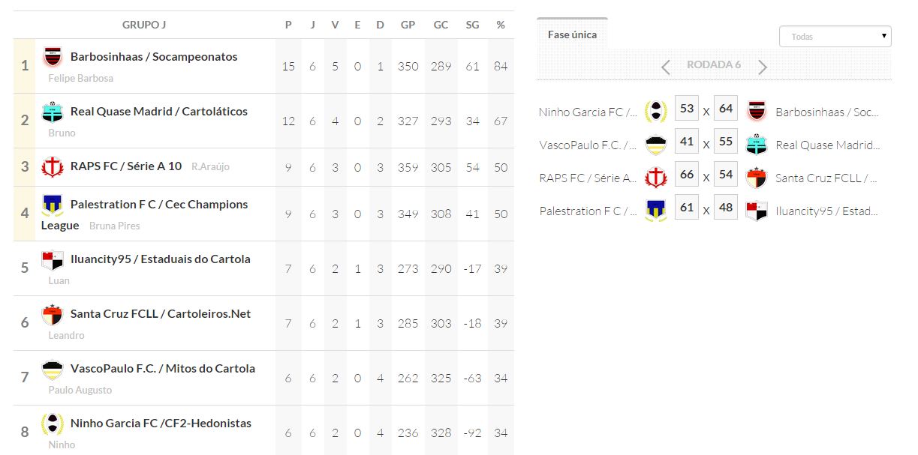
Task: Open the Todas filter dropdown
Action: [x=835, y=36]
